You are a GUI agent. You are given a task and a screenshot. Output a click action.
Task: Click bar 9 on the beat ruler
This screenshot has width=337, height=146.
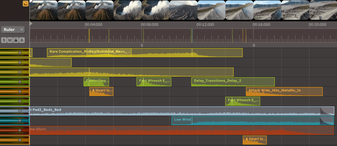[x=253, y=45]
